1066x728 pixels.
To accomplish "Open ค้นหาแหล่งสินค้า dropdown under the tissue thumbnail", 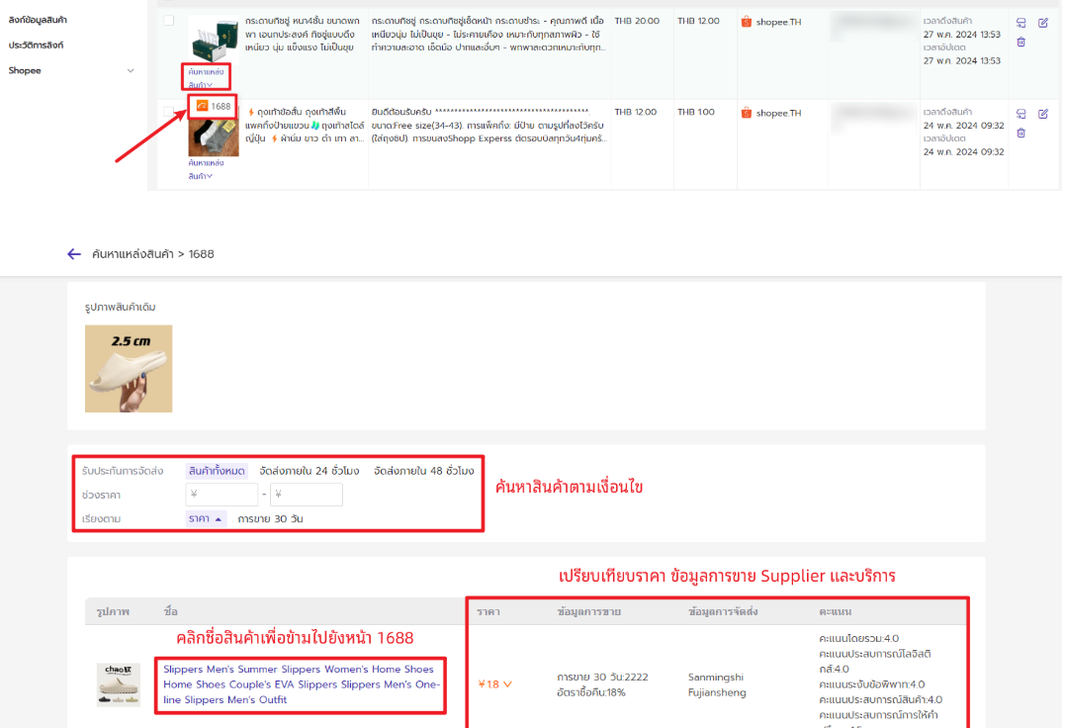I will coord(206,78).
